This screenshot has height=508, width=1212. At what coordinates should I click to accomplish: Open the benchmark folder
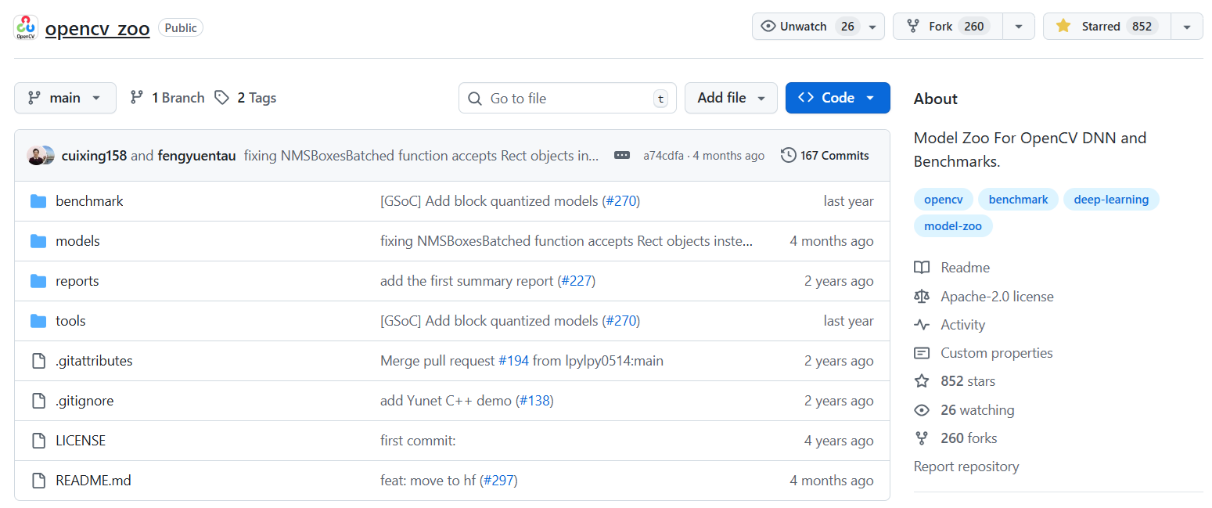[89, 201]
